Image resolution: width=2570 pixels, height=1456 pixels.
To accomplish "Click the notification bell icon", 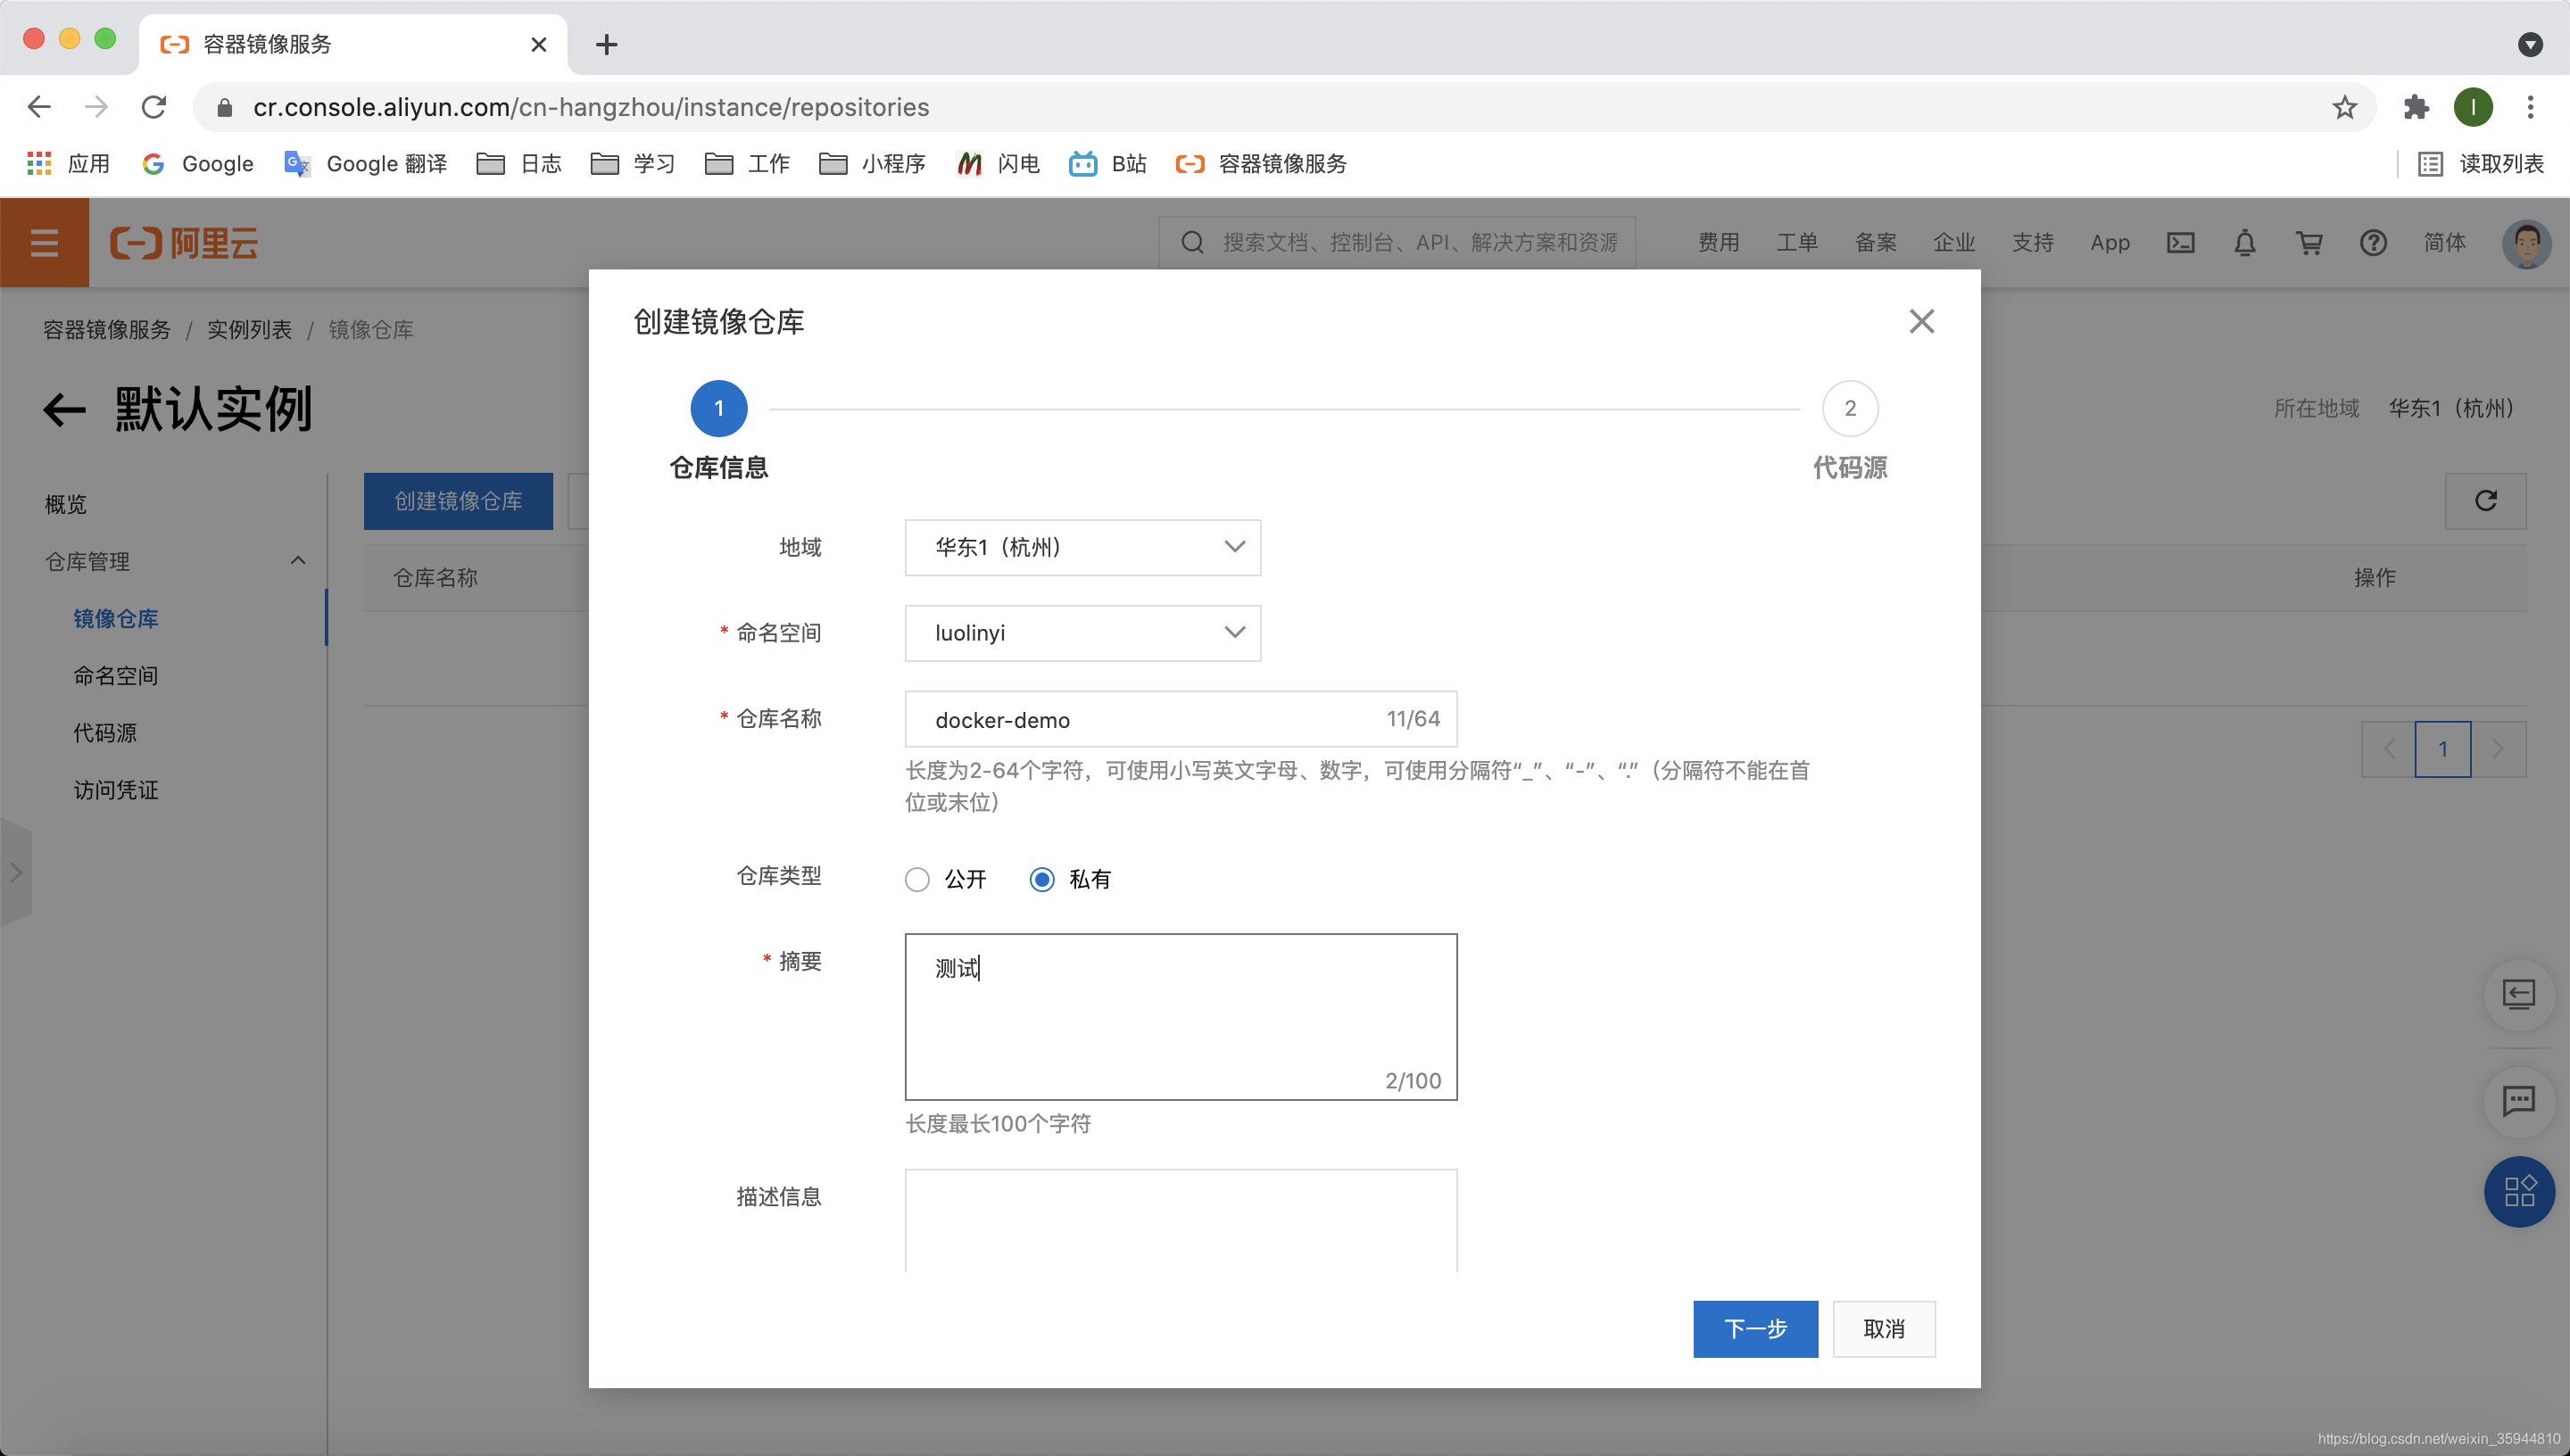I will pos(2244,242).
